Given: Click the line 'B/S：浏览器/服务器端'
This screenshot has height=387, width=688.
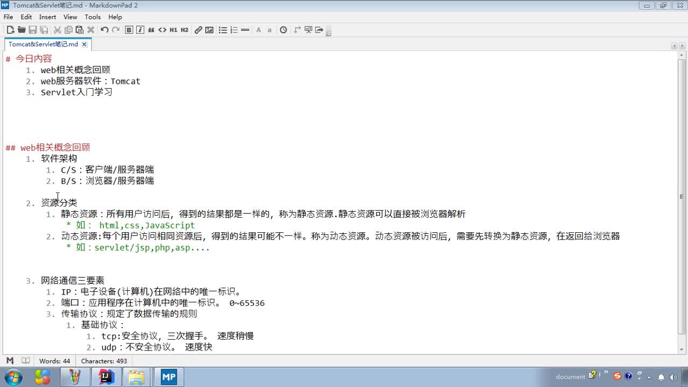Looking at the screenshot, I should (107, 181).
